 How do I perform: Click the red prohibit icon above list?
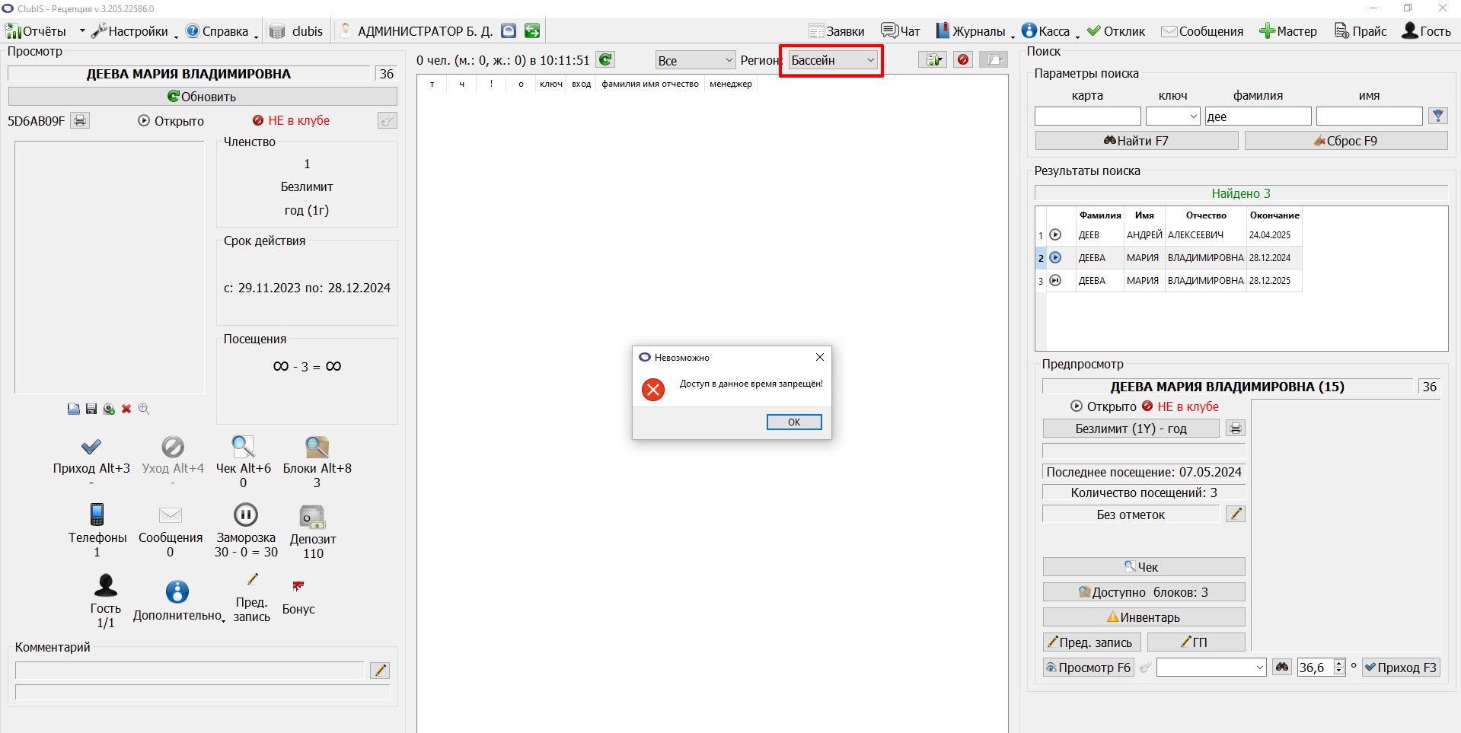point(963,59)
